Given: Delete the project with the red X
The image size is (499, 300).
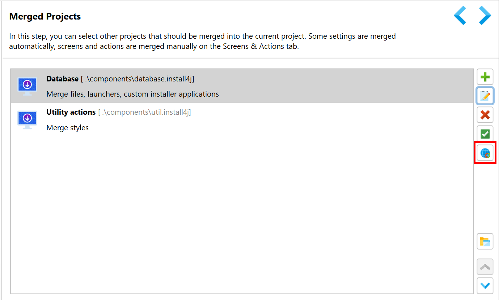Looking at the screenshot, I should click(x=485, y=115).
